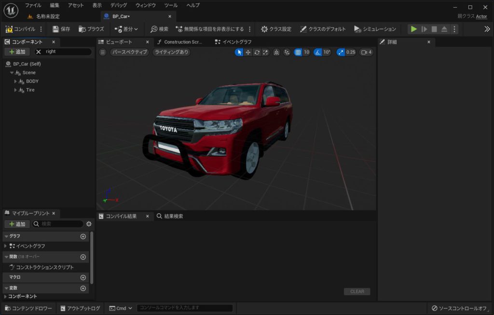This screenshot has width=494, height=315.
Task: Expand the BODY component node
Action: tap(15, 81)
